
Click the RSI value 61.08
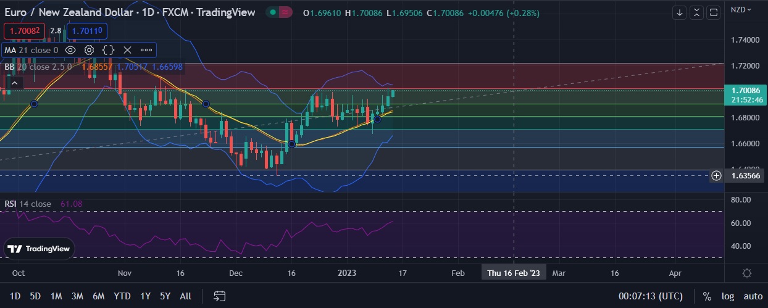click(72, 204)
